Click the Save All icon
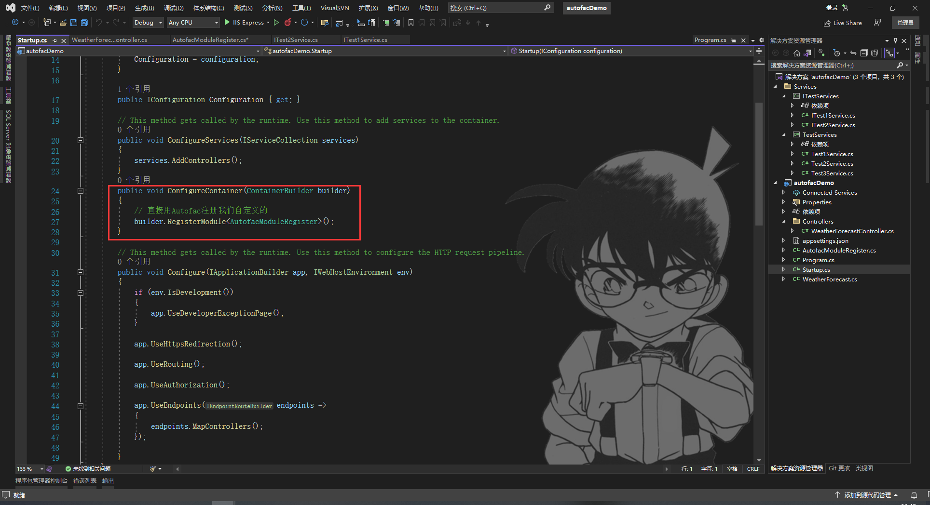Image resolution: width=930 pixels, height=505 pixels. click(84, 23)
